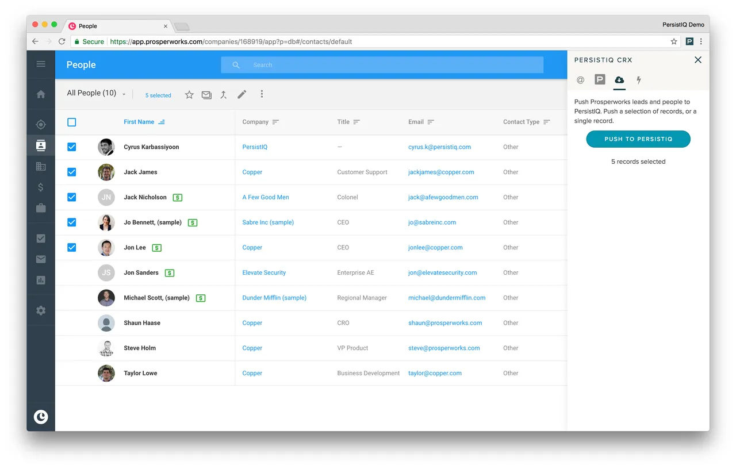Viewport: 736px width, 469px height.
Task: Bookmark this page with the star icon
Action: [674, 41]
